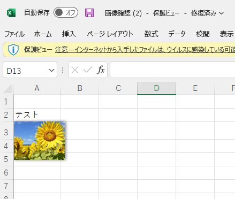
Task: Switch to the 数式 tab
Action: pos(151,34)
